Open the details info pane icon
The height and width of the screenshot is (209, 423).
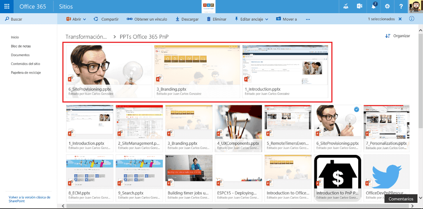point(412,19)
